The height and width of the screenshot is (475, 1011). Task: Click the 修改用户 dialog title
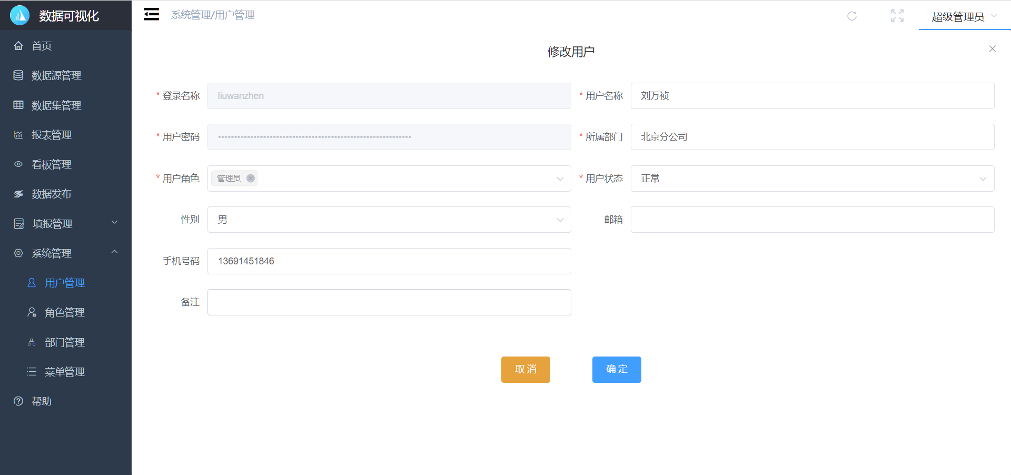[x=571, y=52]
